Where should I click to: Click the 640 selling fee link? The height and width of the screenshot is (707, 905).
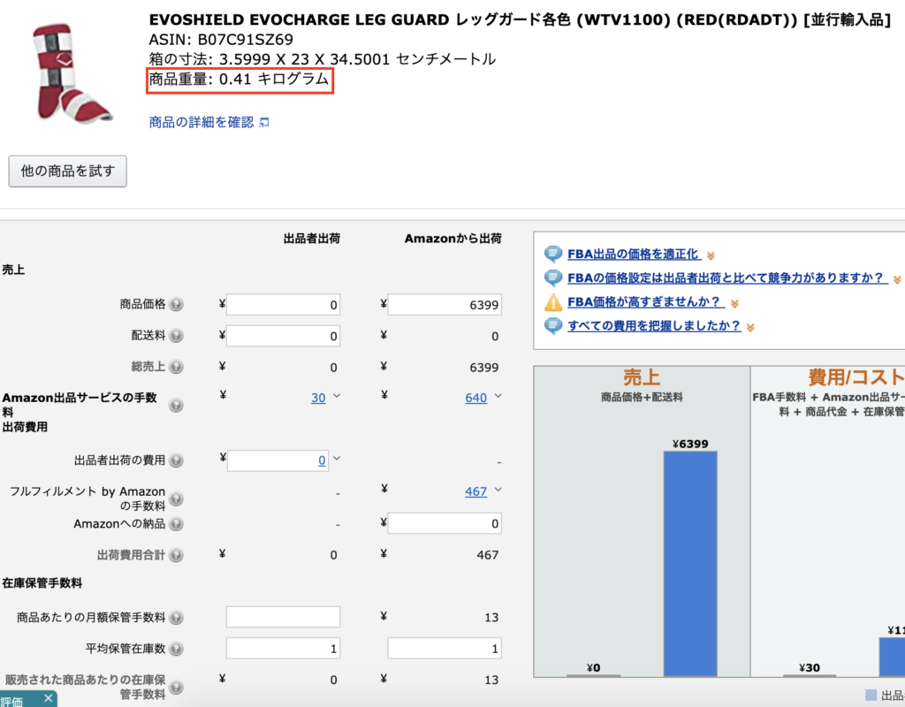click(475, 398)
